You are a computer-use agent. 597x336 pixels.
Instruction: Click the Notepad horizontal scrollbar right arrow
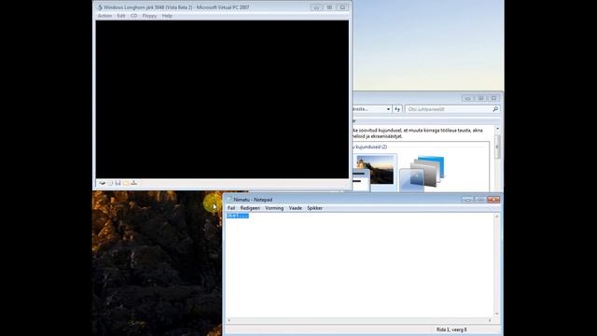click(490, 320)
